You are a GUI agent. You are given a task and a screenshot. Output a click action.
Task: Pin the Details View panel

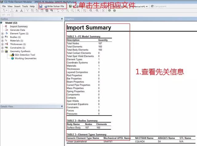click(62, 106)
